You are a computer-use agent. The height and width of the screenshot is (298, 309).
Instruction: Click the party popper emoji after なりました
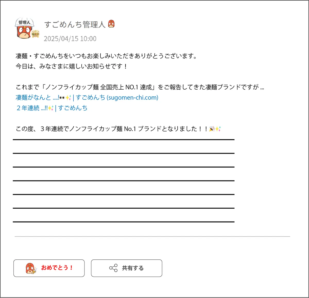point(212,129)
